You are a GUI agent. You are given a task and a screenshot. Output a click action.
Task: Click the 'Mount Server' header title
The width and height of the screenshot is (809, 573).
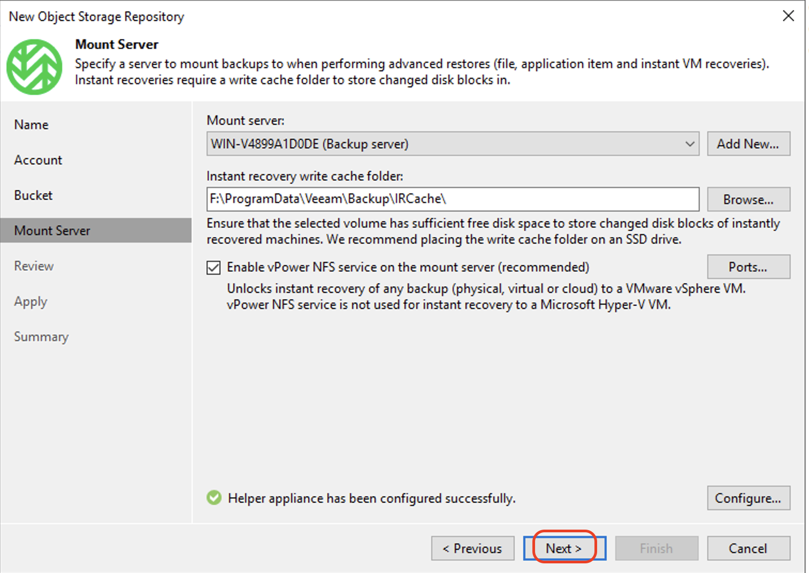click(x=117, y=44)
